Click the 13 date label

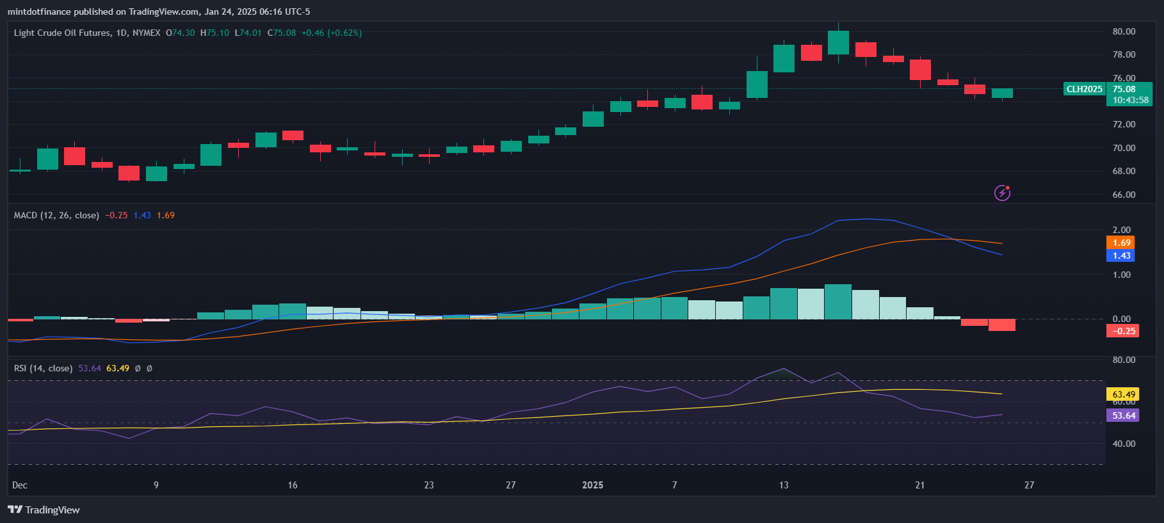coord(784,485)
